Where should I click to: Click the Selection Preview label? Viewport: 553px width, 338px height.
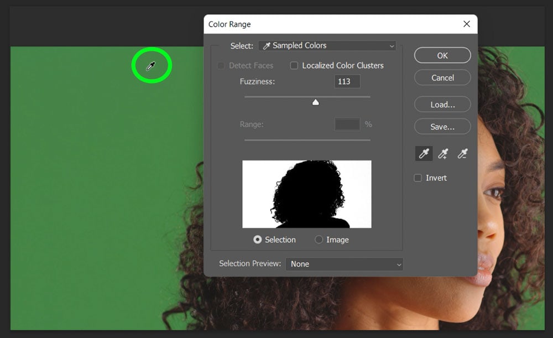point(250,263)
